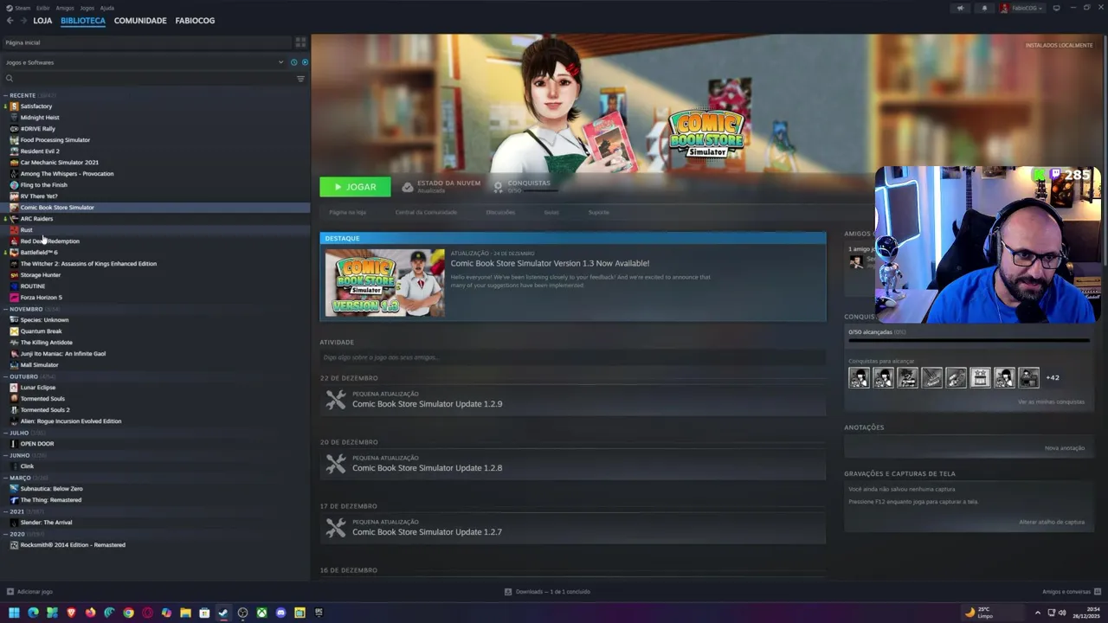Open the announcements megaphone icon
This screenshot has height=623, width=1108.
(x=960, y=8)
